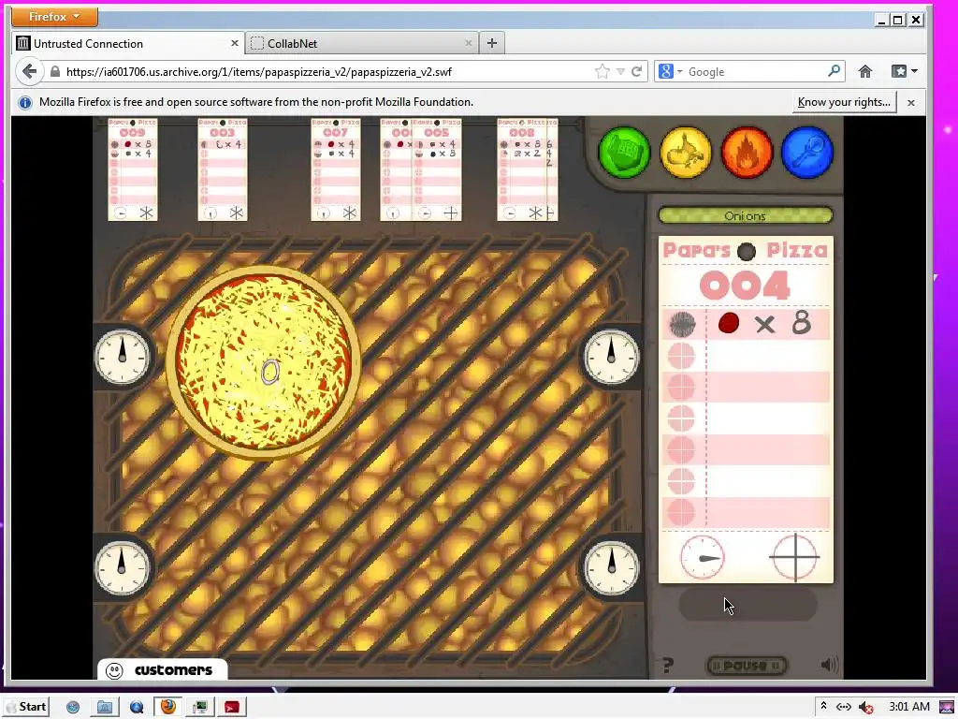Open the orange Bake Station fire button
Screen dimensions: 958x719
[747, 153]
